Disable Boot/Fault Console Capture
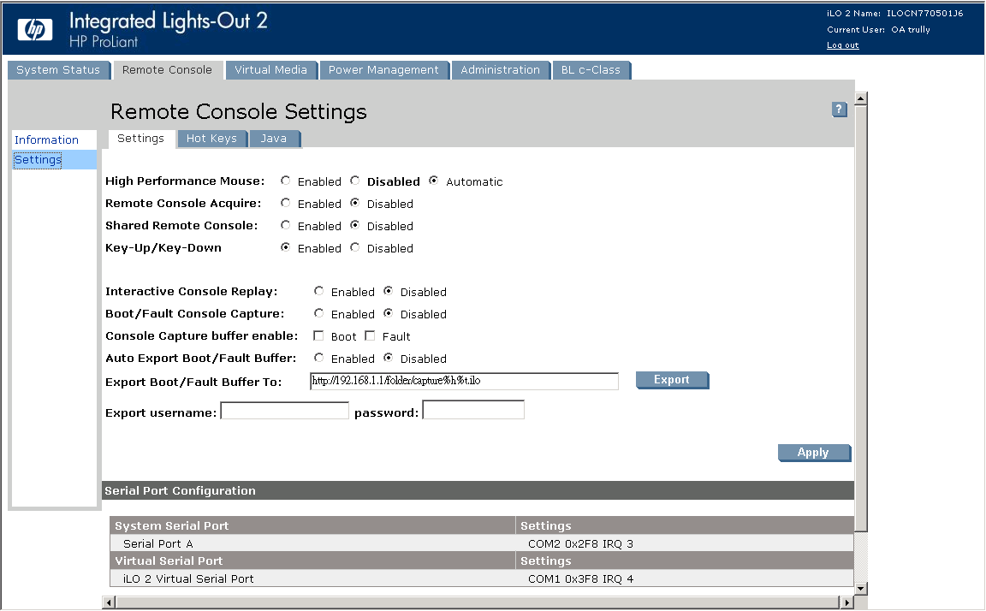This screenshot has width=986, height=611. coord(389,313)
